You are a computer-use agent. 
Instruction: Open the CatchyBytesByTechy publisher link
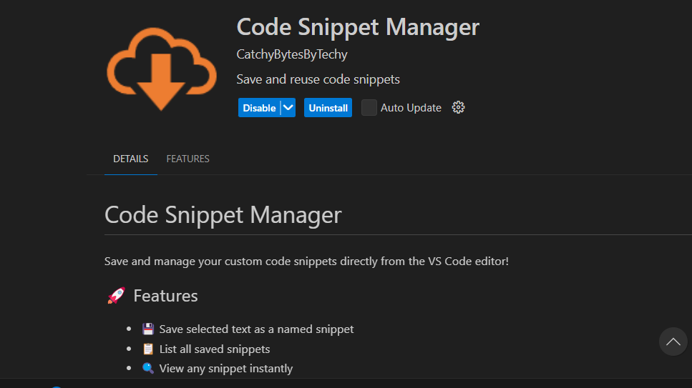292,54
